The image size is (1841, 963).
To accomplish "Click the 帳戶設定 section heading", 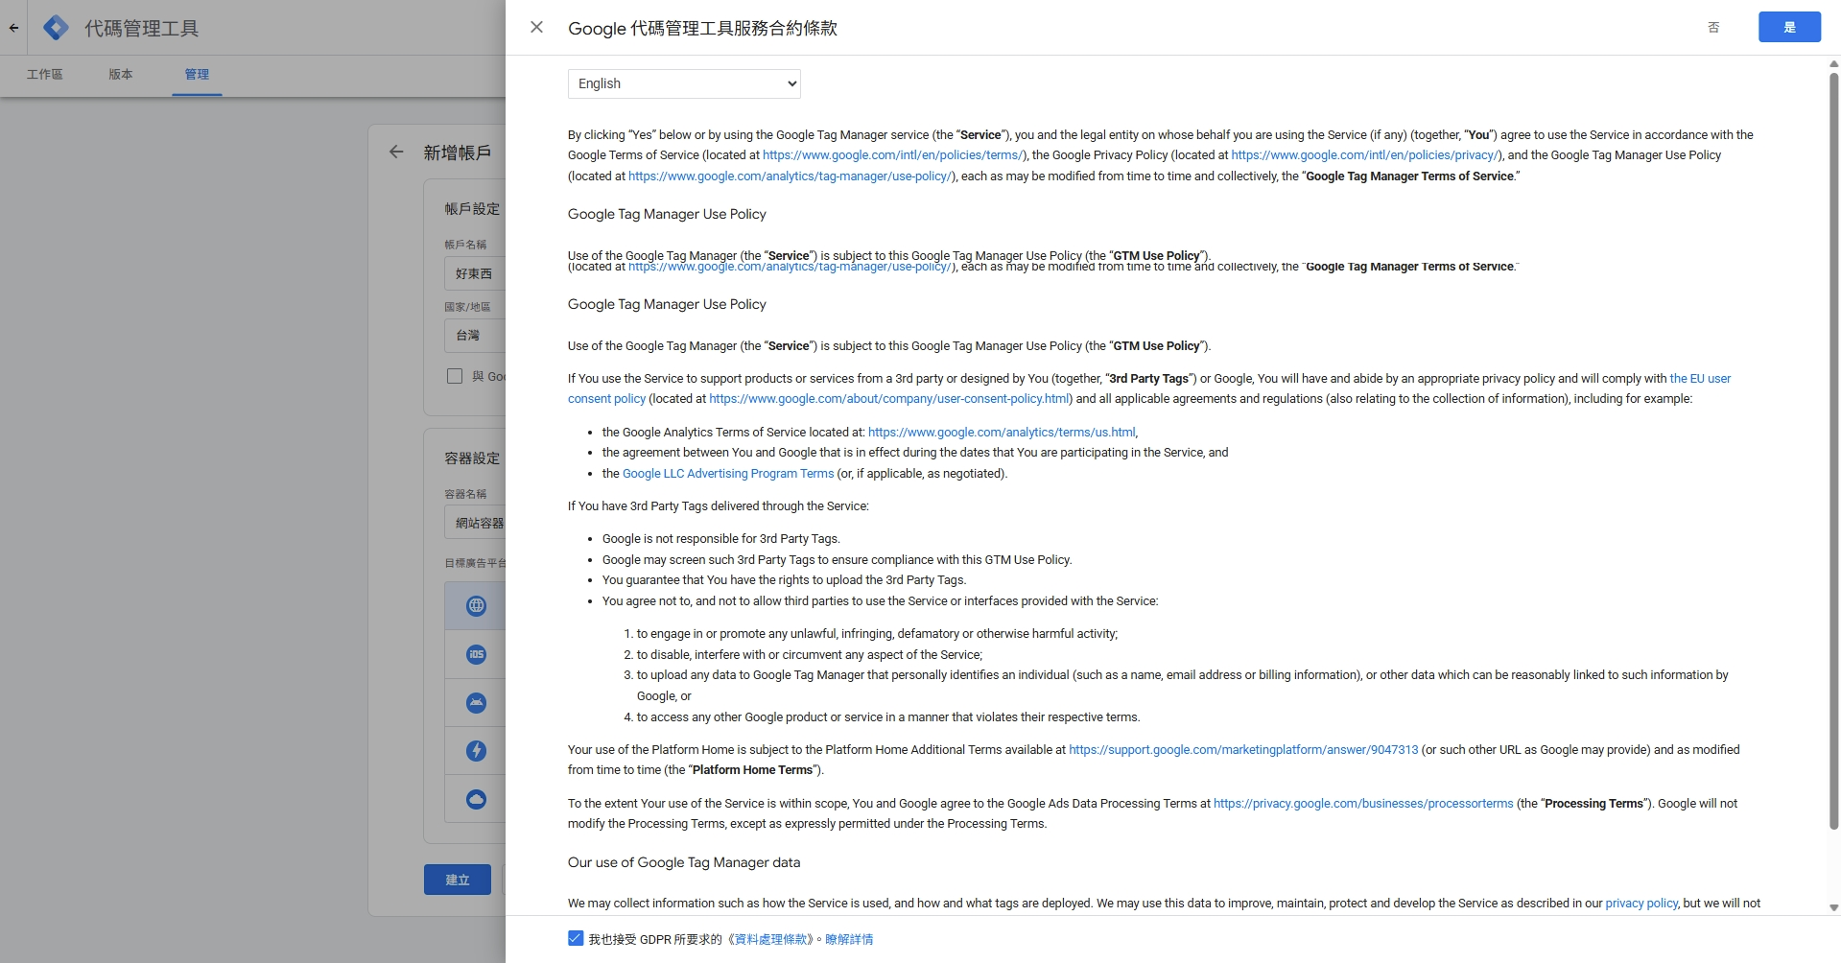I will (472, 209).
